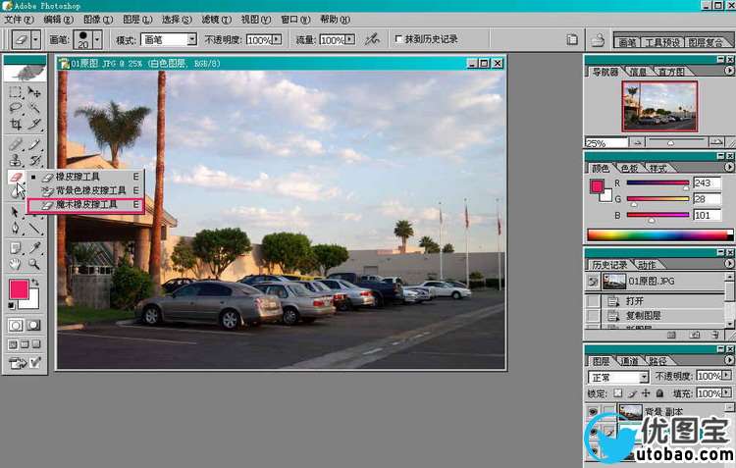This screenshot has width=736, height=468.
Task: Select the Healing Brush tool
Action: [x=15, y=144]
